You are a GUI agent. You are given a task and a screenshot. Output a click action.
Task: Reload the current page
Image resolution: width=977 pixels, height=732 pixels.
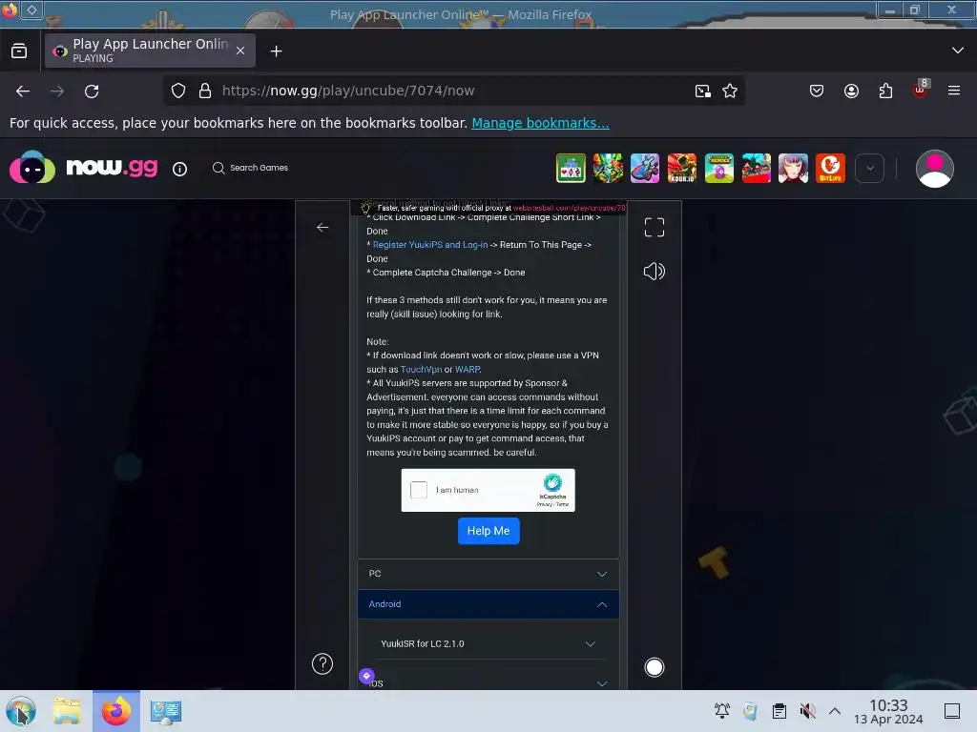click(92, 91)
